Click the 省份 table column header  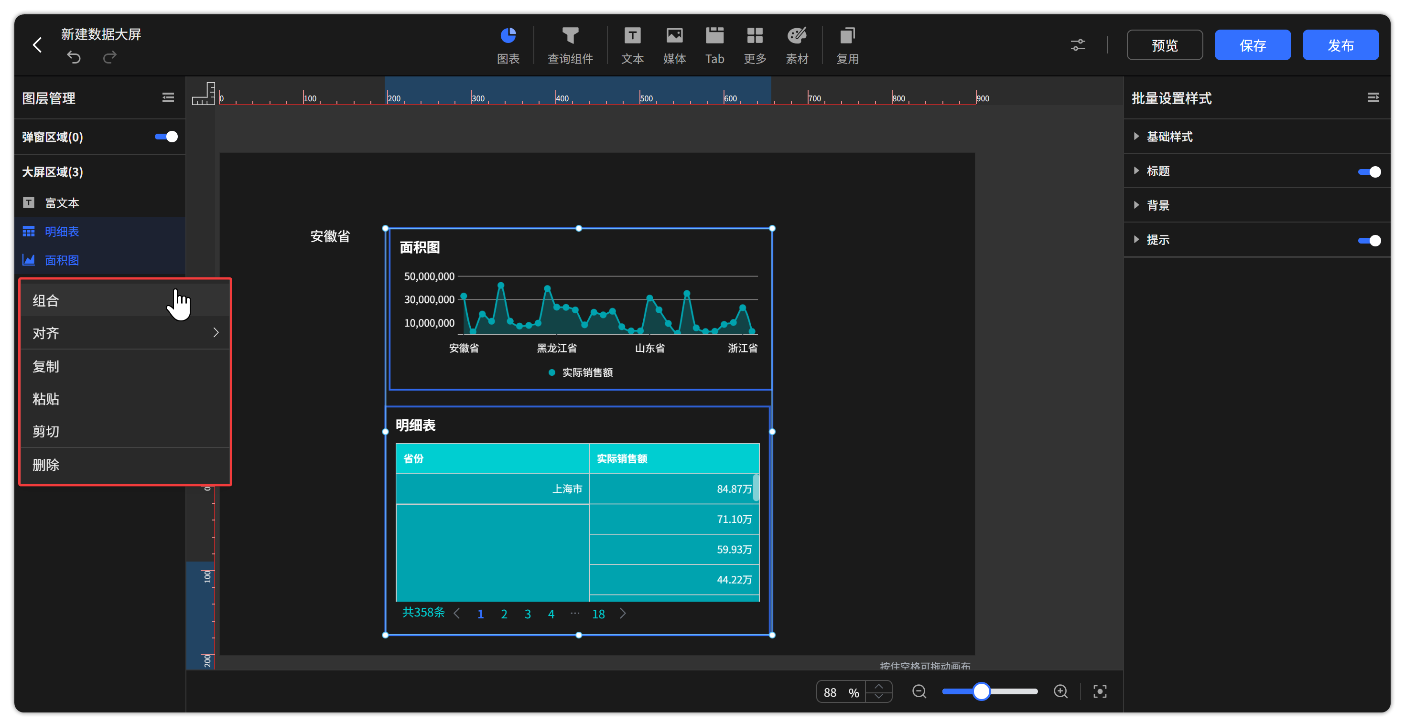tap(492, 458)
